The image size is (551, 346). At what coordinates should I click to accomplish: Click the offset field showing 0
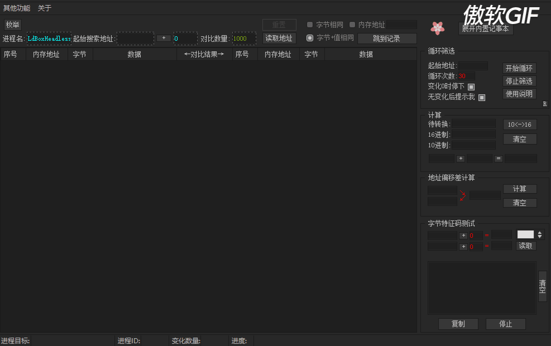point(185,39)
